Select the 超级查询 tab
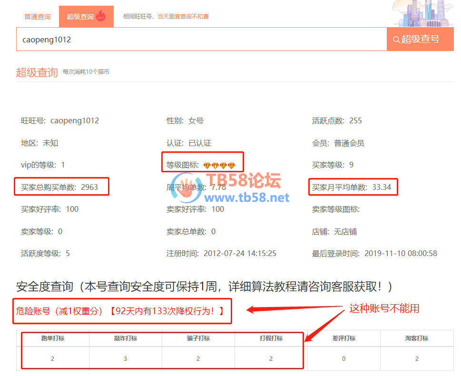The width and height of the screenshot is (461, 376). coord(80,17)
